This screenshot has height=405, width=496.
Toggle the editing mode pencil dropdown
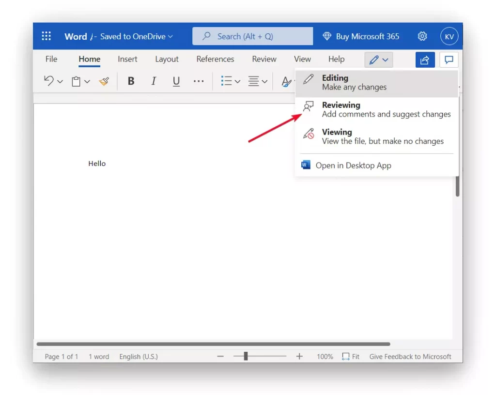click(379, 60)
